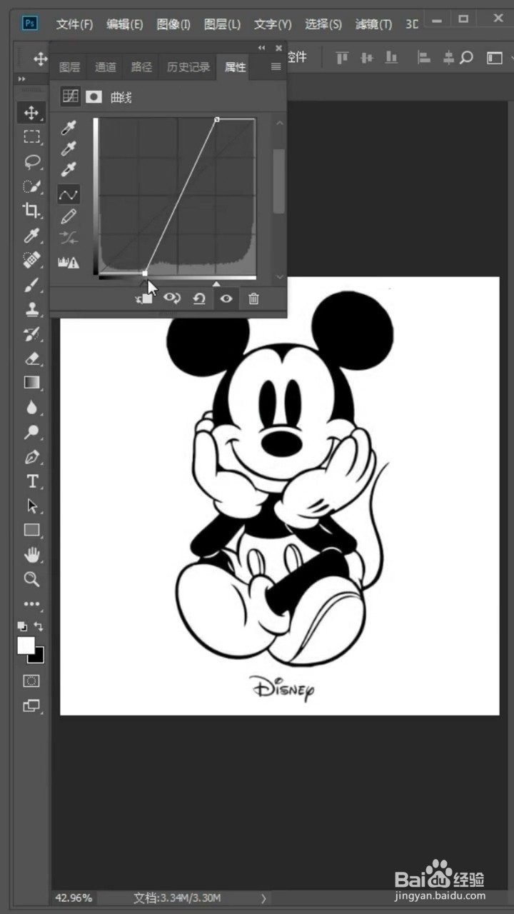Click the smooth curve values icon

69,238
